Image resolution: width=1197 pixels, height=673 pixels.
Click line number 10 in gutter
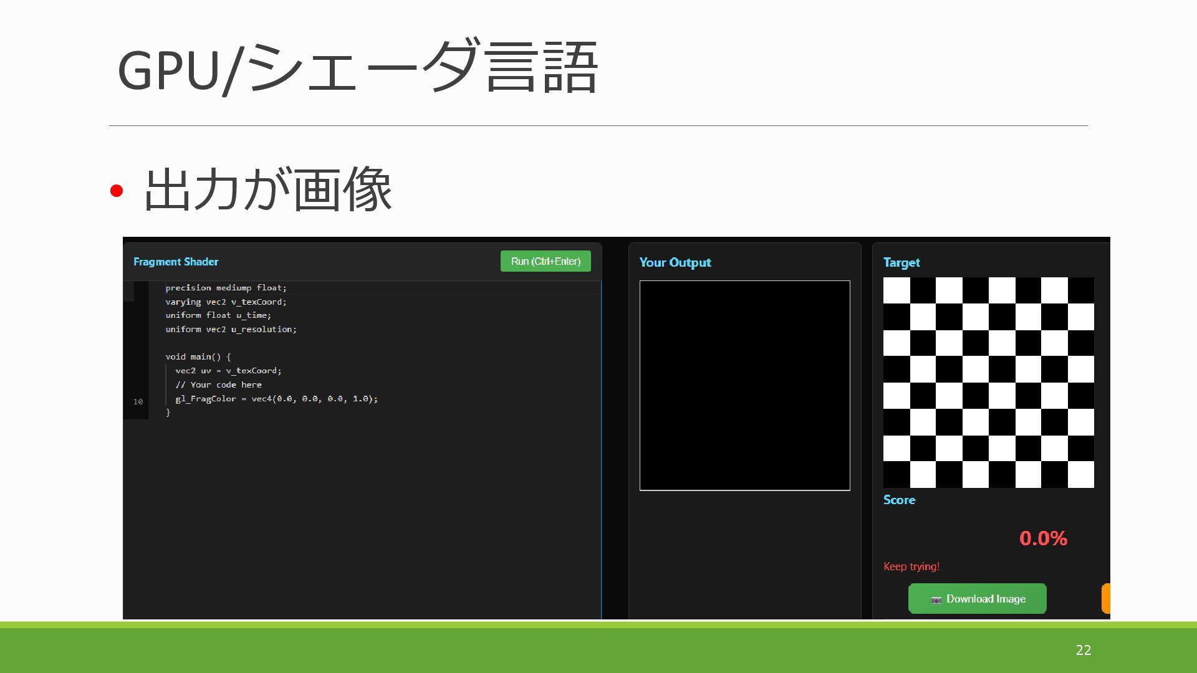tap(138, 402)
